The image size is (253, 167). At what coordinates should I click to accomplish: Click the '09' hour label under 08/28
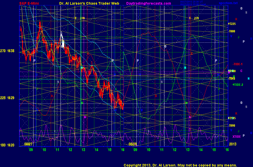[x=135, y=150]
